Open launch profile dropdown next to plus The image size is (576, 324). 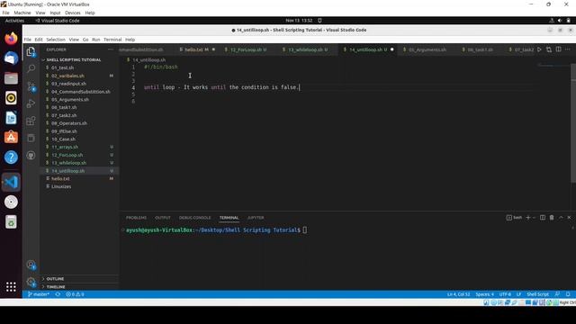[x=534, y=218]
